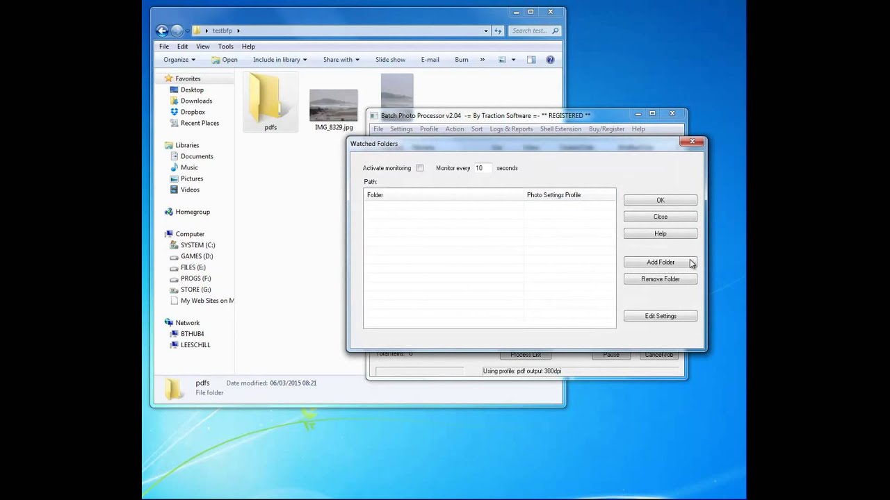
Task: Click Remove Folder button
Action: pos(661,278)
